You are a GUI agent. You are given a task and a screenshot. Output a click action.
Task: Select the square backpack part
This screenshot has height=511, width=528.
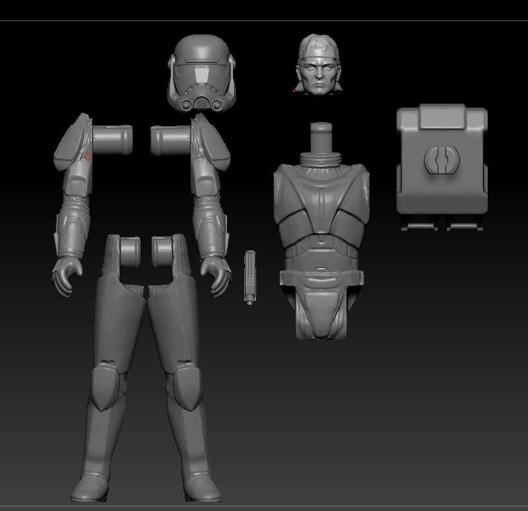(442, 167)
